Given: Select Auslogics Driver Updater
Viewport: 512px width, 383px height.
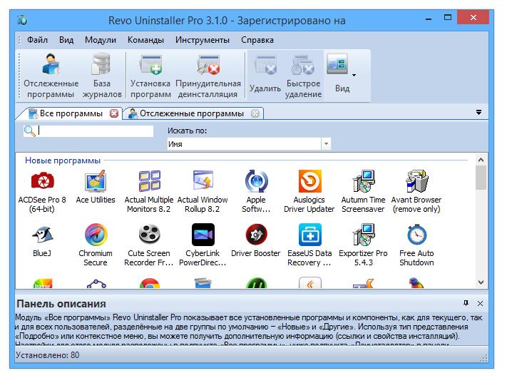Looking at the screenshot, I should point(309,191).
